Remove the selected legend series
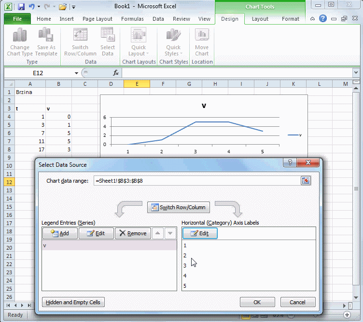This screenshot has height=322, width=363. point(133,233)
